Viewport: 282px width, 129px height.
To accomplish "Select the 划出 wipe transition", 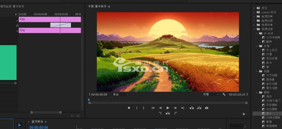I will [x=269, y=96].
